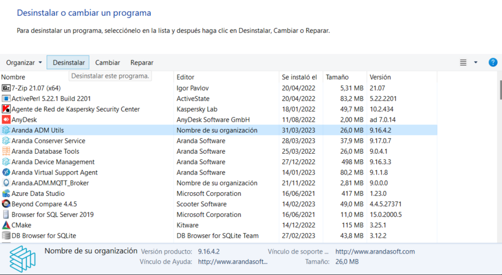The width and height of the screenshot is (502, 275).
Task: Select the CMake program name
Action: 21,226
